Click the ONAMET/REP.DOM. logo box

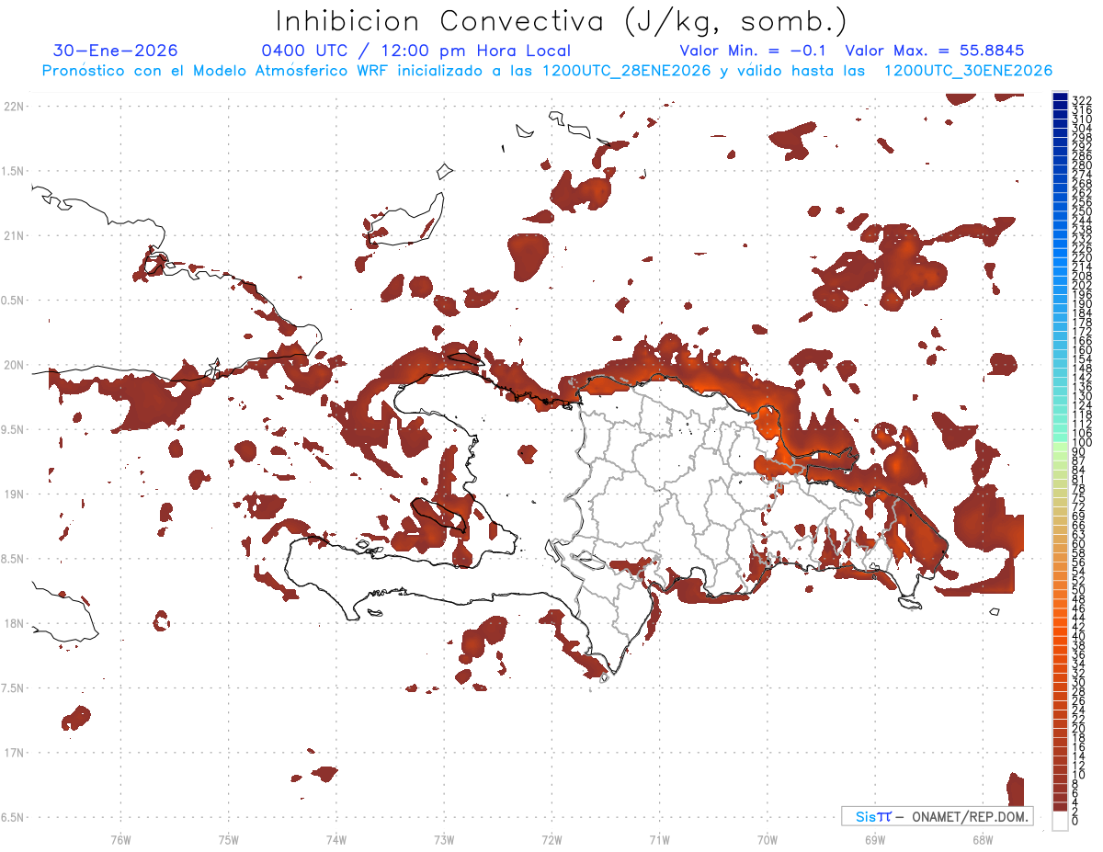(x=937, y=816)
